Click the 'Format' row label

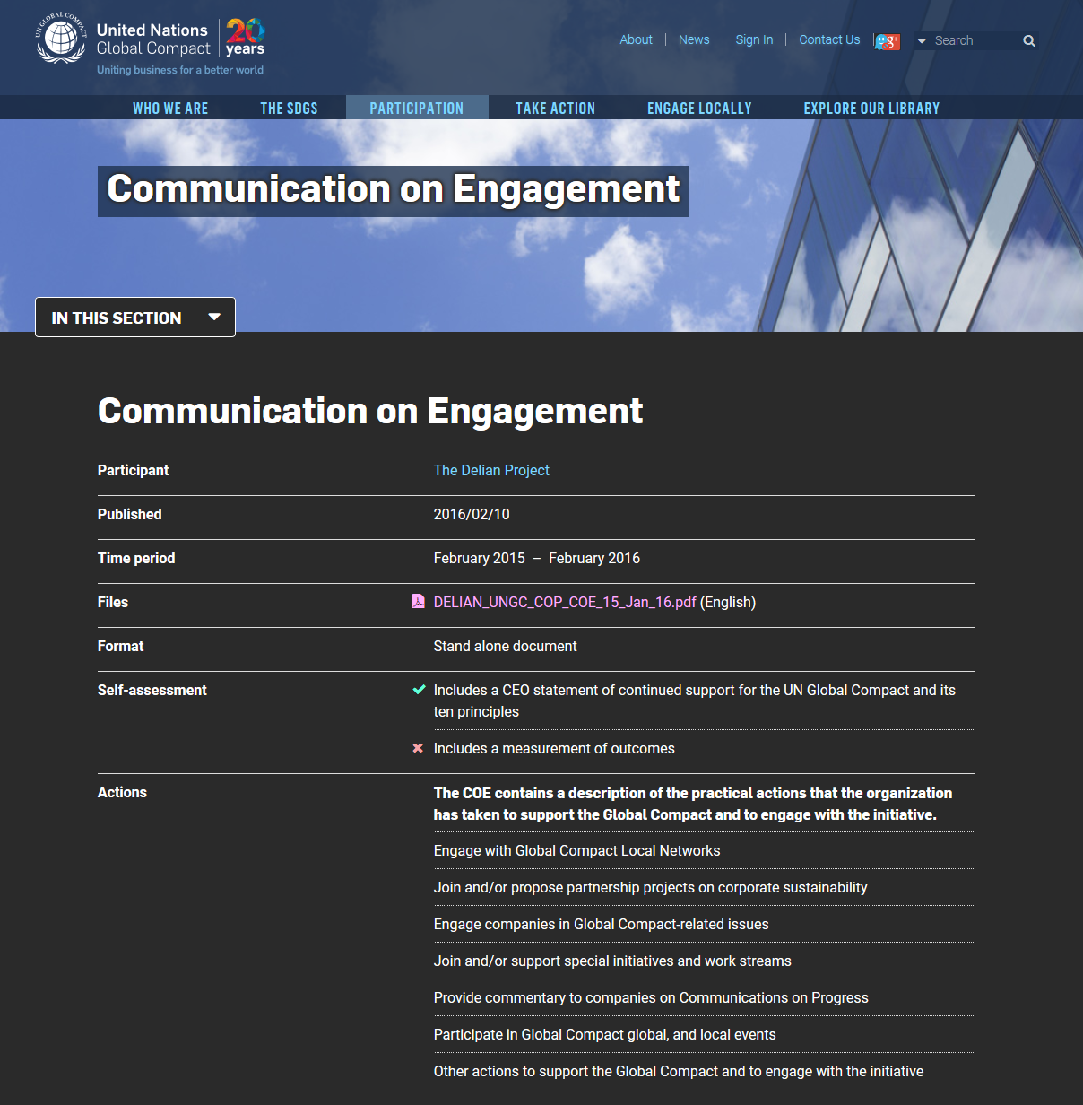click(121, 646)
